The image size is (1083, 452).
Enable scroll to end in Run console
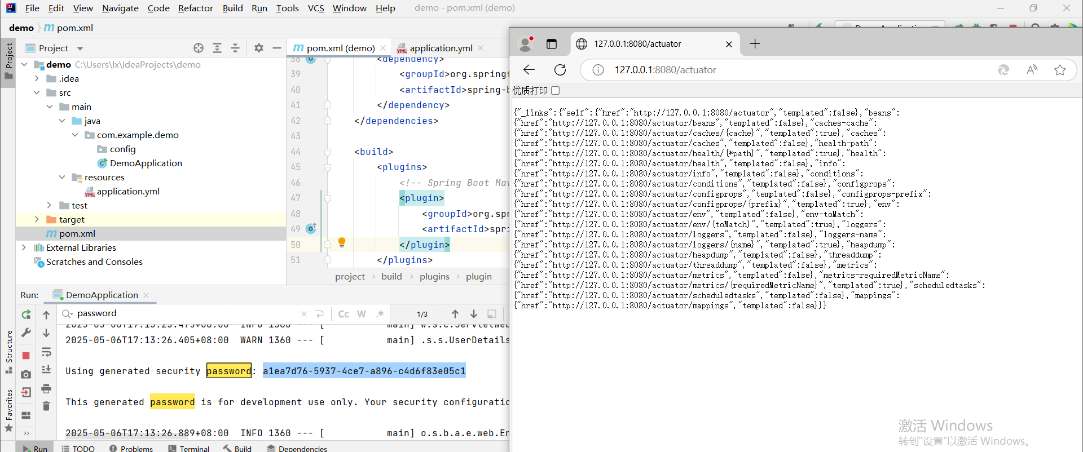coord(46,370)
